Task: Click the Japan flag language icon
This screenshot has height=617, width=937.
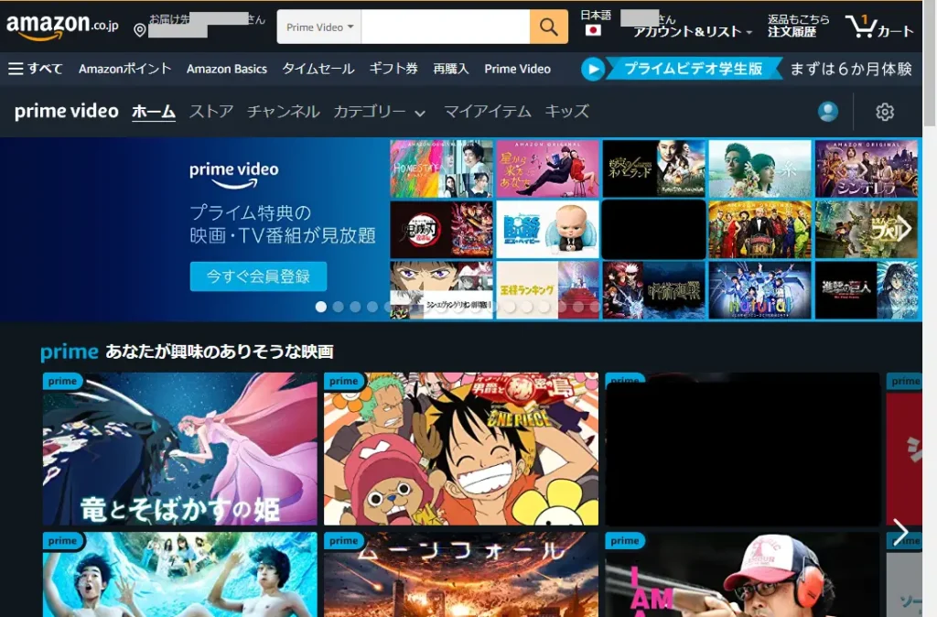Action: 593,30
